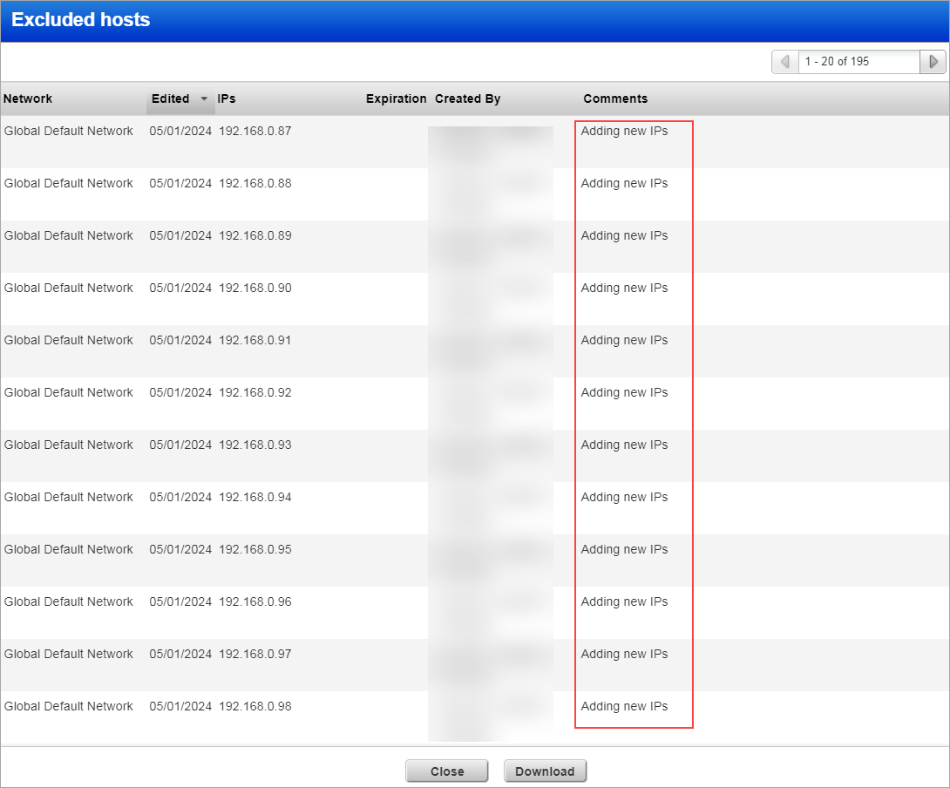
Task: Click the pagination counter showing 1-20 of 195
Action: point(858,61)
